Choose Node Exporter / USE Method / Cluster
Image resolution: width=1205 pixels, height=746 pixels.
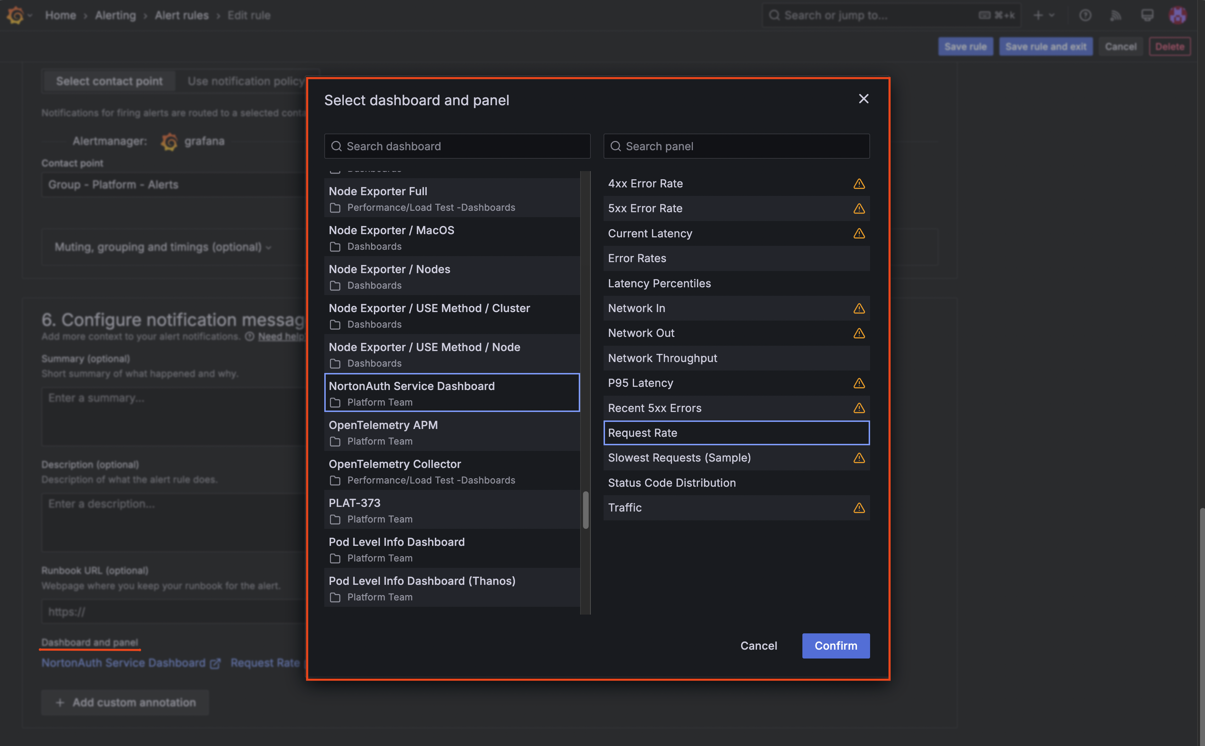tap(452, 315)
